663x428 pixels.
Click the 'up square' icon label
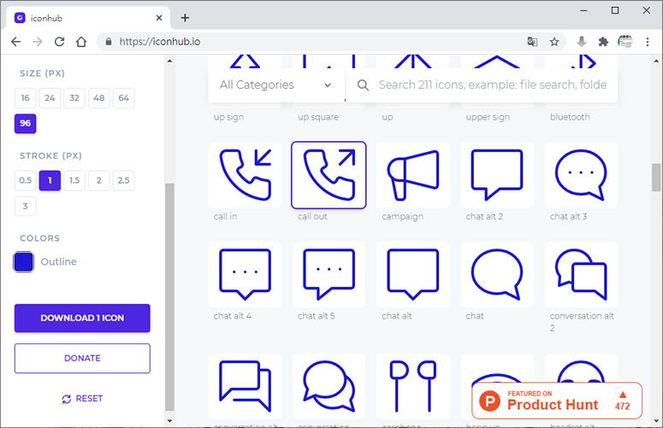point(318,117)
